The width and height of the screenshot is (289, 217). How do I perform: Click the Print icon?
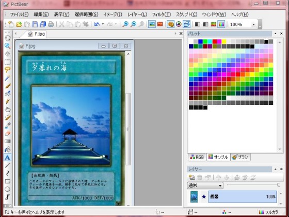pyautogui.click(x=51, y=24)
